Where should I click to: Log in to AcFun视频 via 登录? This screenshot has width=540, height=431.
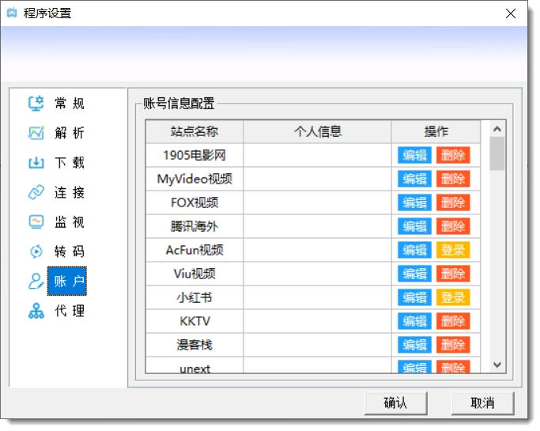[453, 250]
